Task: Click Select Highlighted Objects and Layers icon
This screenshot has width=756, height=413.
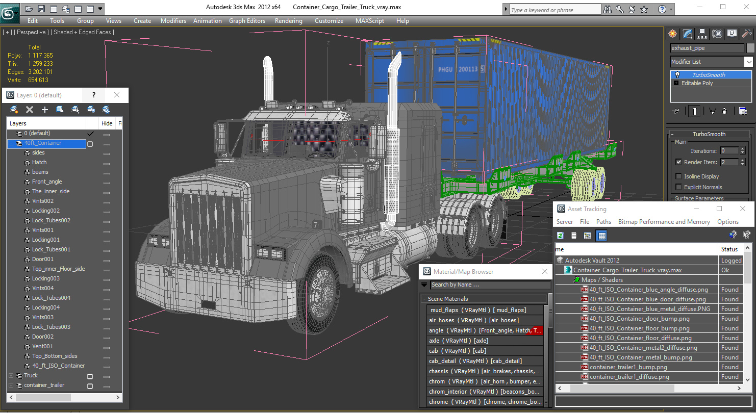Action: click(x=60, y=110)
